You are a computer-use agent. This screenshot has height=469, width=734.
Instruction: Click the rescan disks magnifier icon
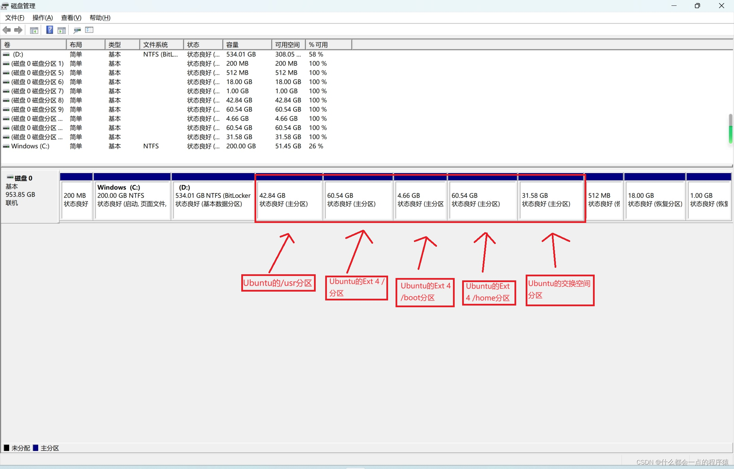77,30
